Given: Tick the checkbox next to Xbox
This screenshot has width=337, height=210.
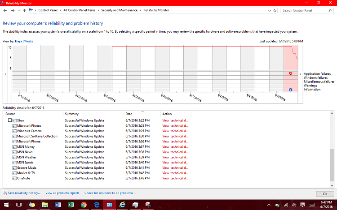Looking at the screenshot, I should click(x=10, y=120).
